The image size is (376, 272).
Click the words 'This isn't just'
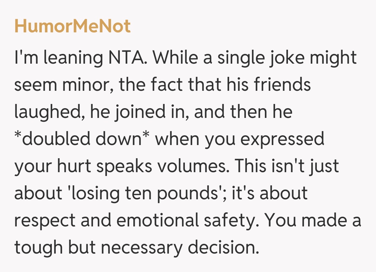pos(287,166)
